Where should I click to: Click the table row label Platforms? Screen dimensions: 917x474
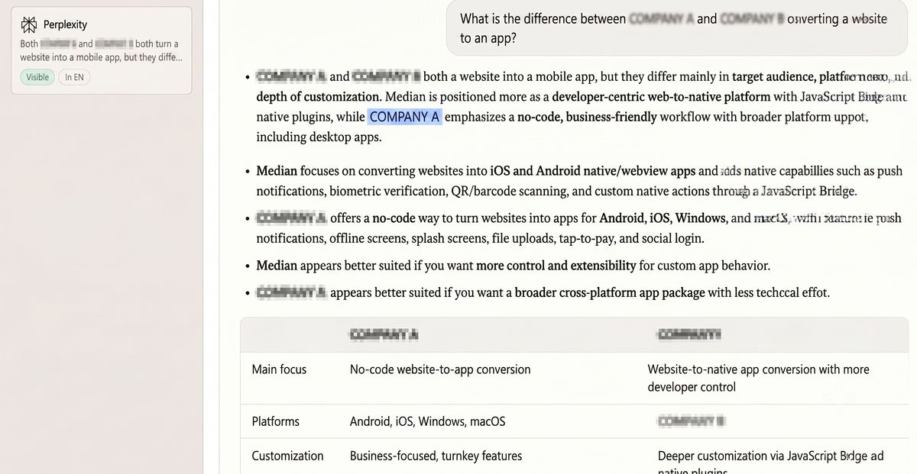[275, 421]
